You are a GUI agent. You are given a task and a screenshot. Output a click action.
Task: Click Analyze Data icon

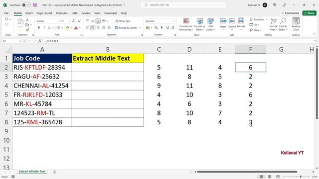[296, 24]
